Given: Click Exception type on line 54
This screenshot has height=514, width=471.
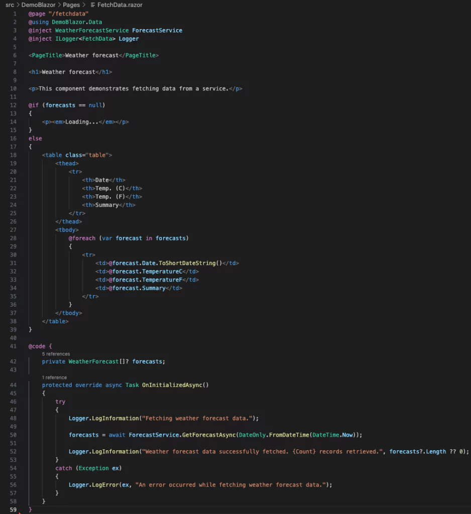Looking at the screenshot, I should [93, 468].
